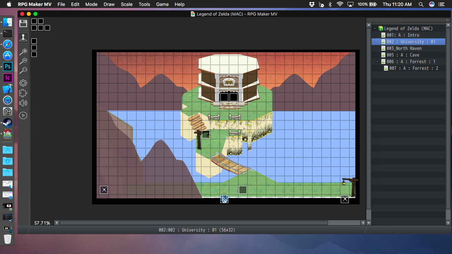The height and width of the screenshot is (254, 452).
Task: Open the Database gear icon
Action: pos(23,83)
